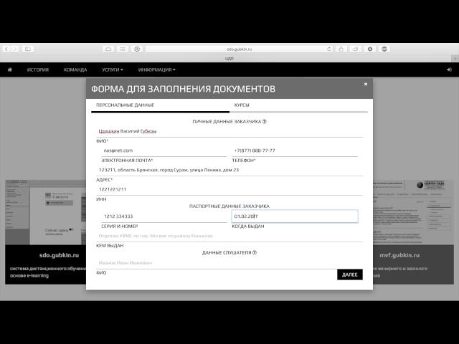The width and height of the screenshot is (459, 344).
Task: Click the login icon in navbar
Action: [x=449, y=70]
